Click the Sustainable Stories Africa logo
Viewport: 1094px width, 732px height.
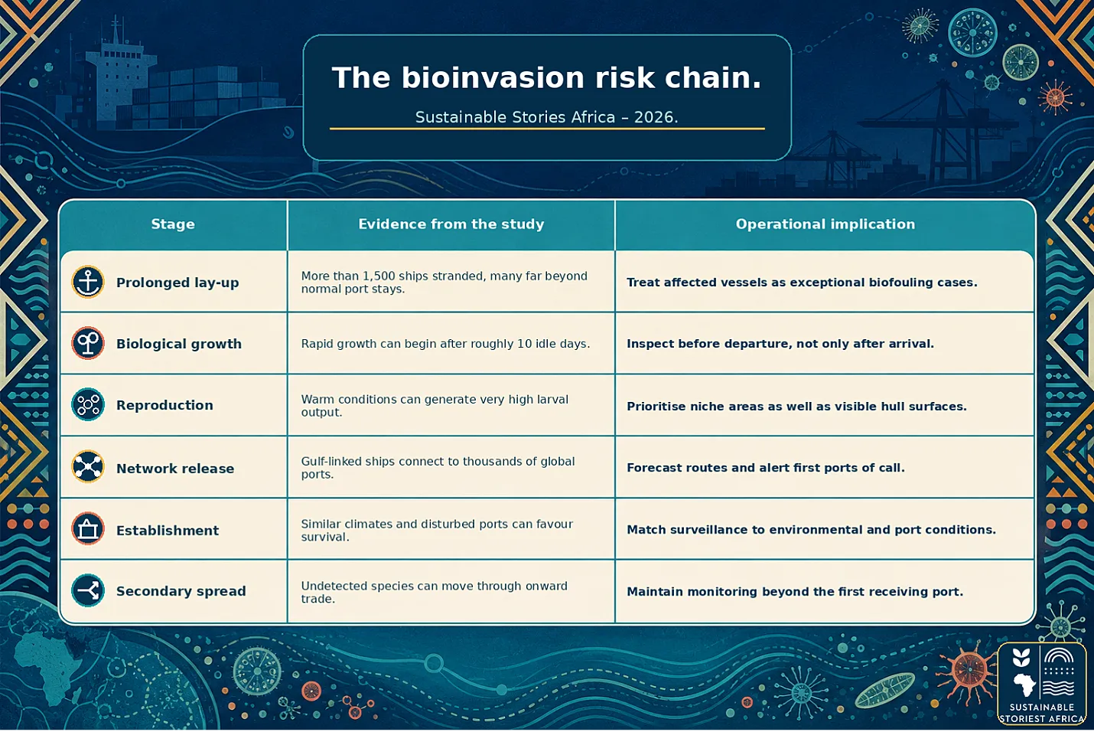pos(1042,683)
